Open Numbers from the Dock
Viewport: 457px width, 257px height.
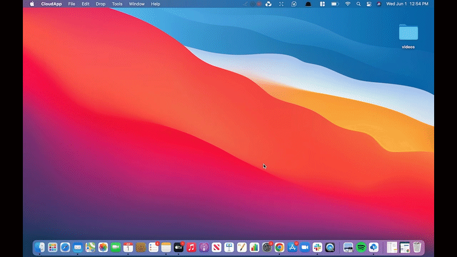tap(254, 247)
